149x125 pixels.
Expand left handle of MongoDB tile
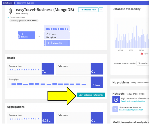(45, 43)
